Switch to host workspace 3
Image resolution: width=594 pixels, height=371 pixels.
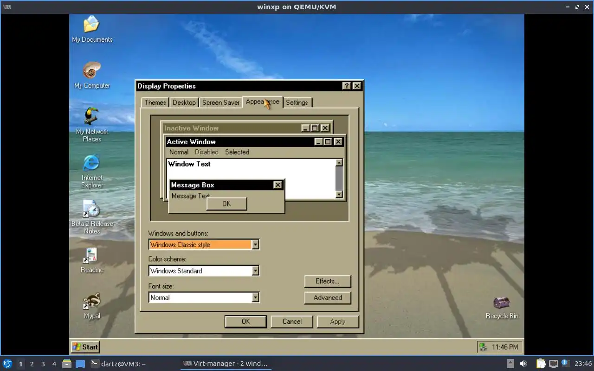[43, 364]
